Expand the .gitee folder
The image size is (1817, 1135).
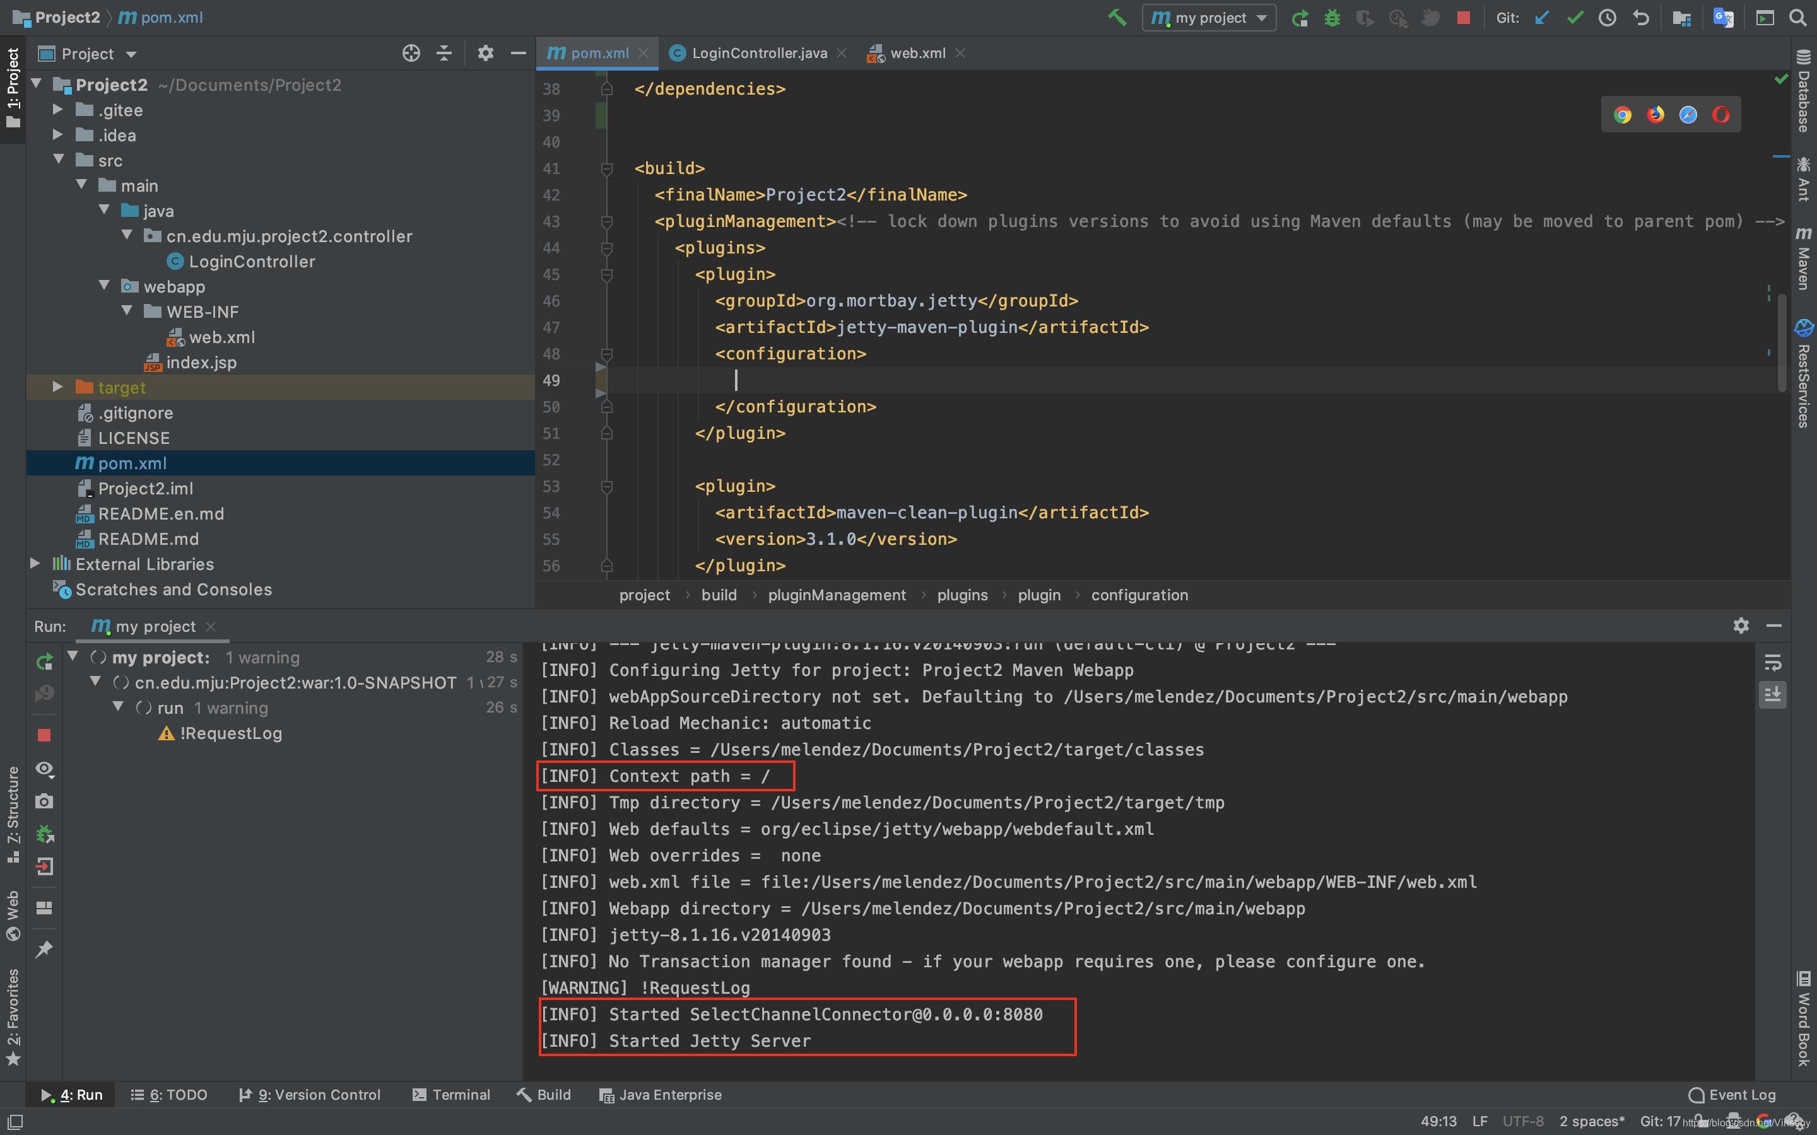point(58,110)
